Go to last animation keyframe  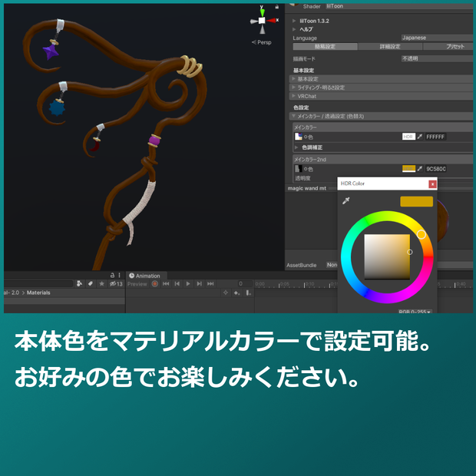point(210,284)
